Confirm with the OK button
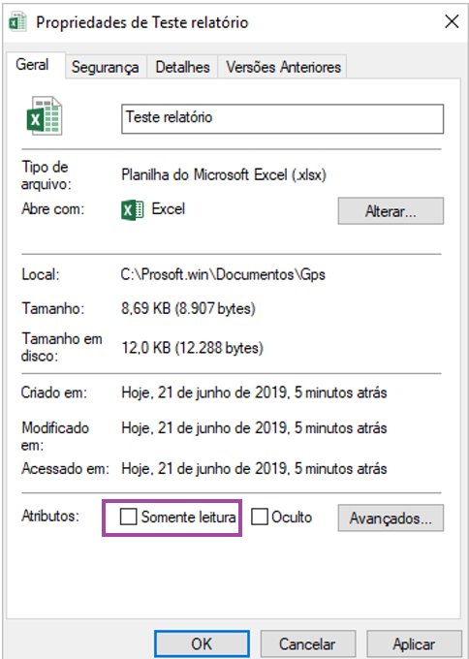 (202, 643)
